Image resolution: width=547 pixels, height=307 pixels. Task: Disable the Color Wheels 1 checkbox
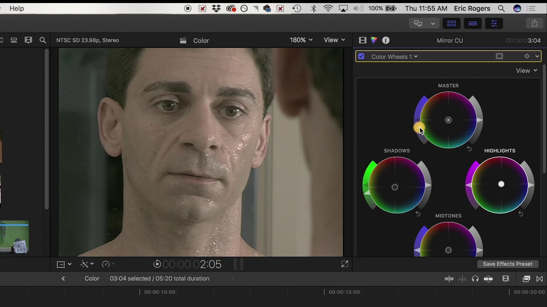click(x=362, y=56)
